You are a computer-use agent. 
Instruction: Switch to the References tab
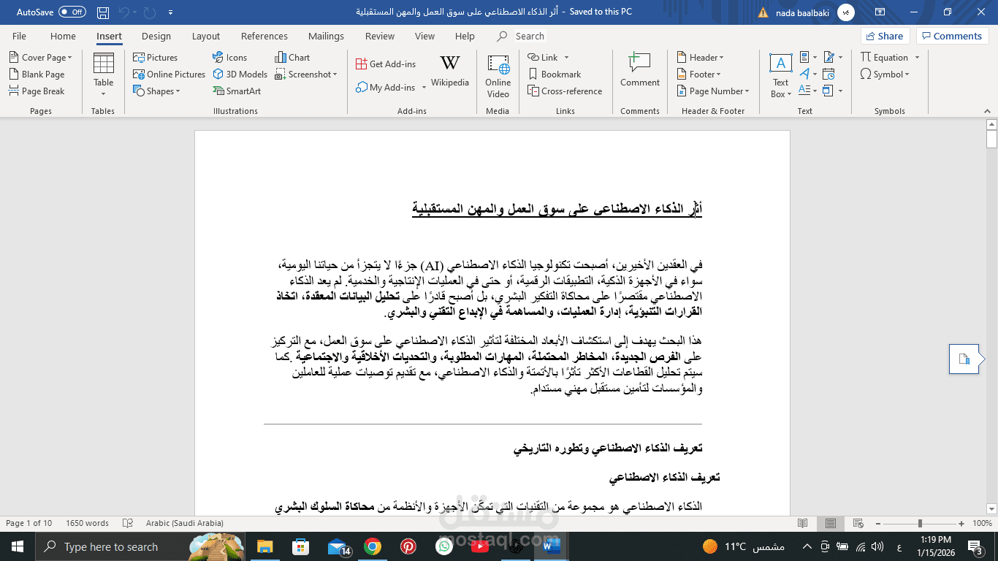(x=264, y=36)
